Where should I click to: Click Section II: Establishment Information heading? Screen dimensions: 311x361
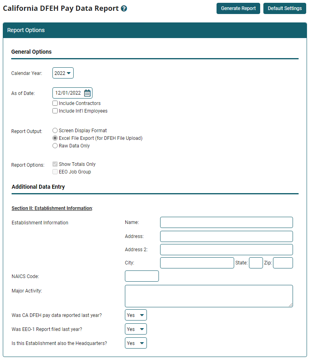[x=52, y=208]
